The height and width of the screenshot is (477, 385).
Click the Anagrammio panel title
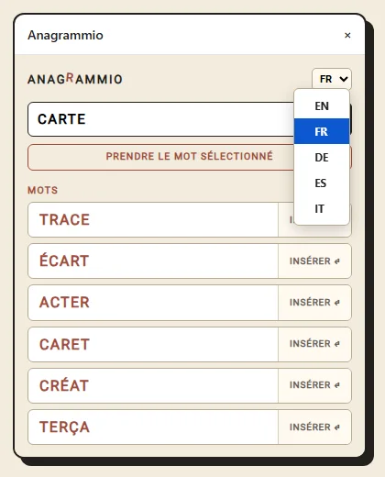(65, 35)
